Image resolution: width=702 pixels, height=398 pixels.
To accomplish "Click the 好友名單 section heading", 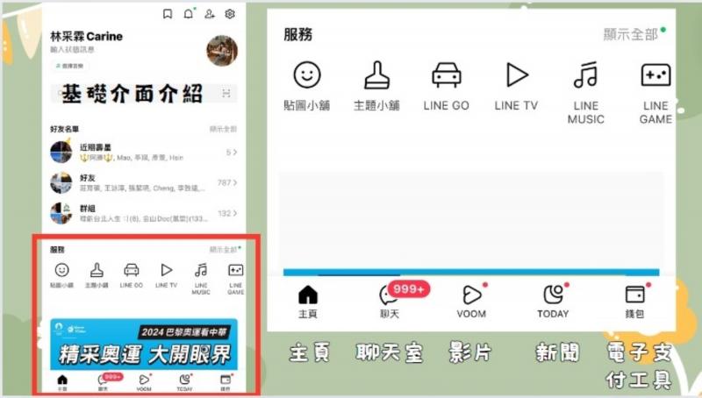I will (x=64, y=129).
